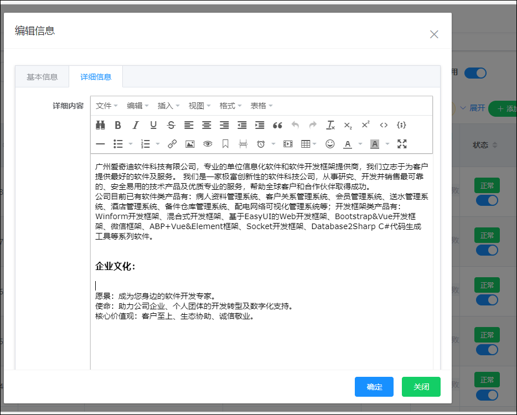Align text right
The height and width of the screenshot is (415, 517).
pos(225,125)
